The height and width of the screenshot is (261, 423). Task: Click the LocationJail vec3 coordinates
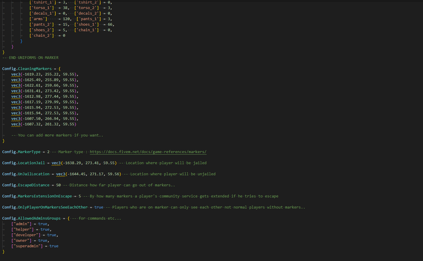click(x=84, y=163)
